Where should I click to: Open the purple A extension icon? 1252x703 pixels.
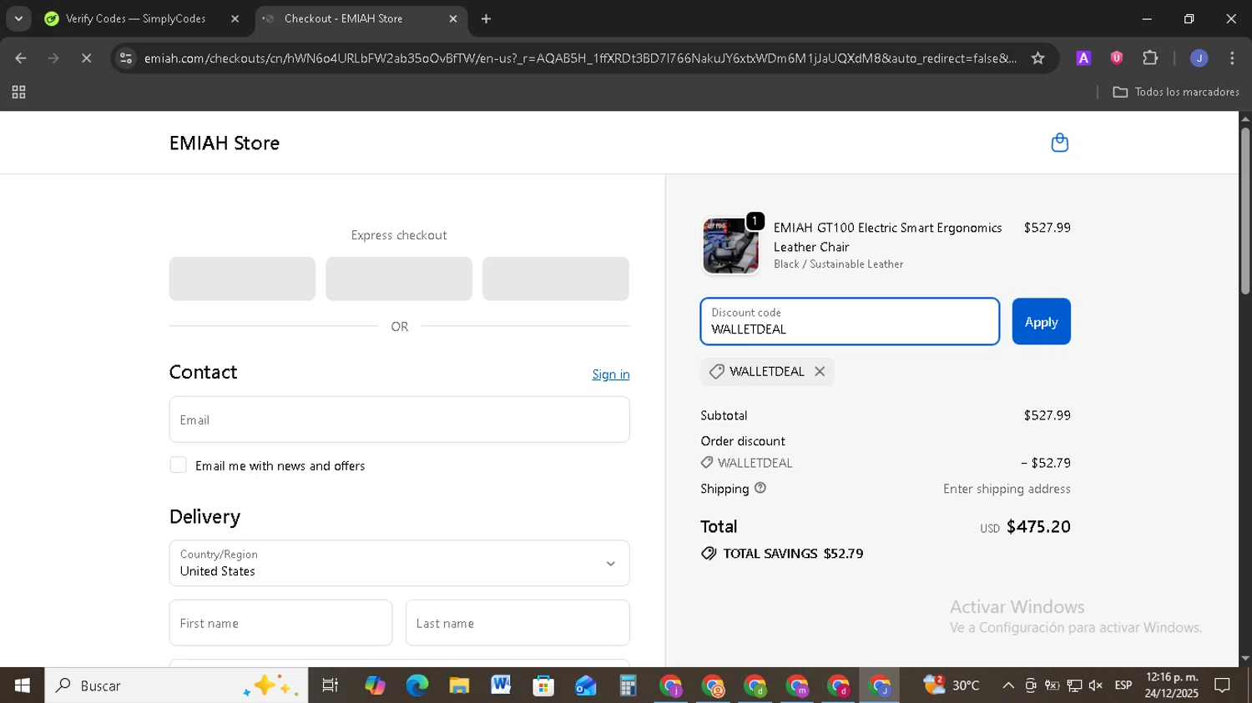point(1083,58)
